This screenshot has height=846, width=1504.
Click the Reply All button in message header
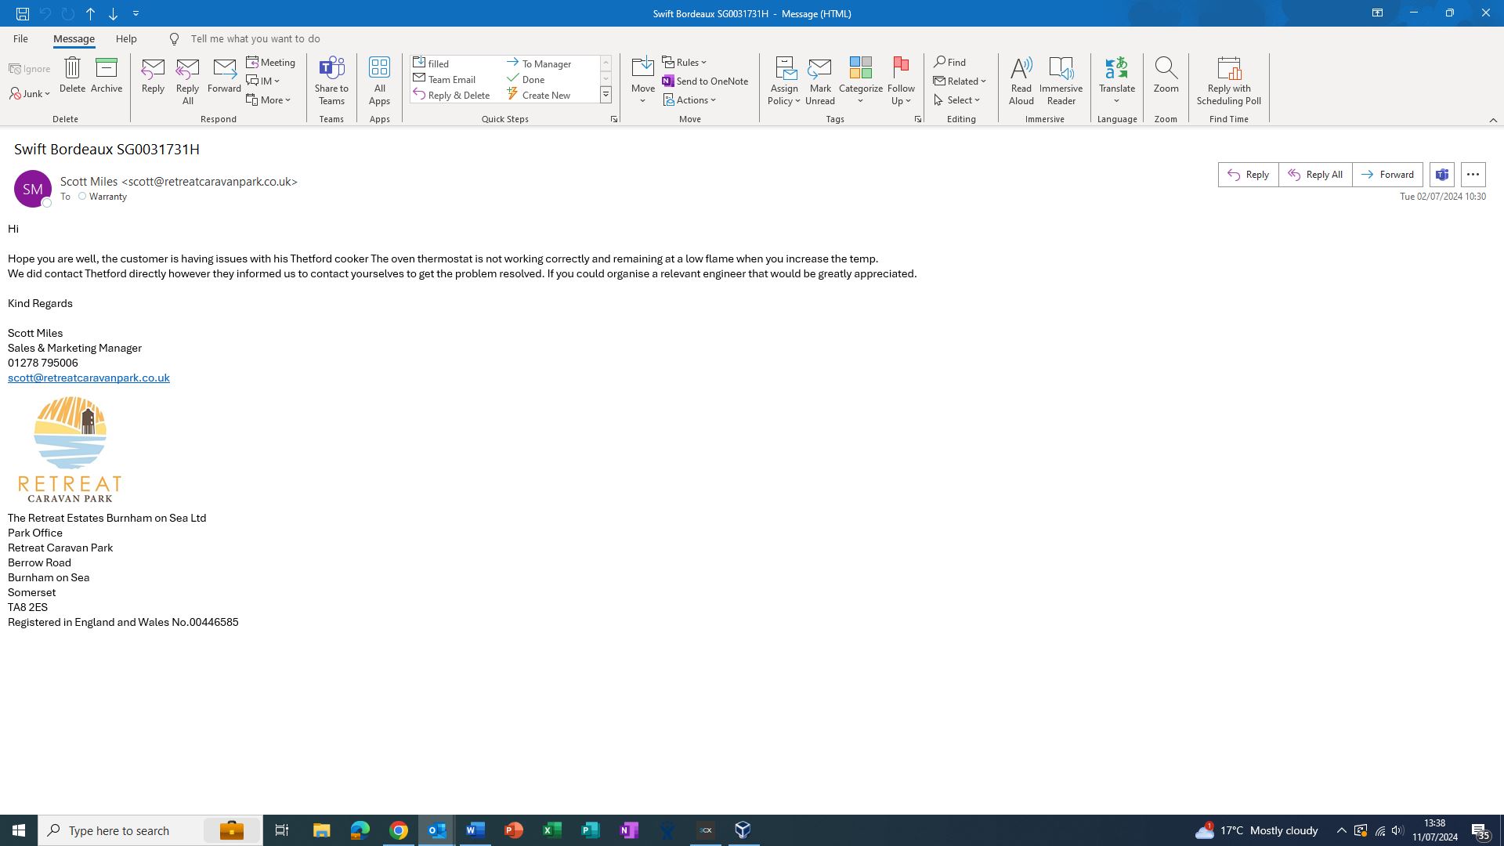(1315, 175)
